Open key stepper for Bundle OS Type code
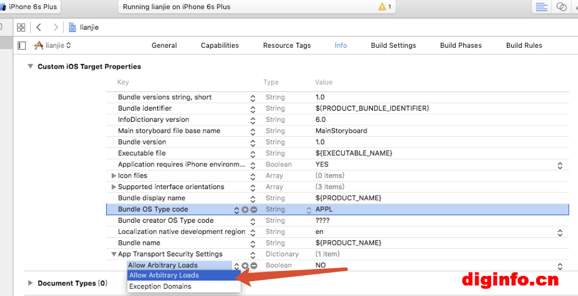The height and width of the screenshot is (296, 578). pos(237,210)
